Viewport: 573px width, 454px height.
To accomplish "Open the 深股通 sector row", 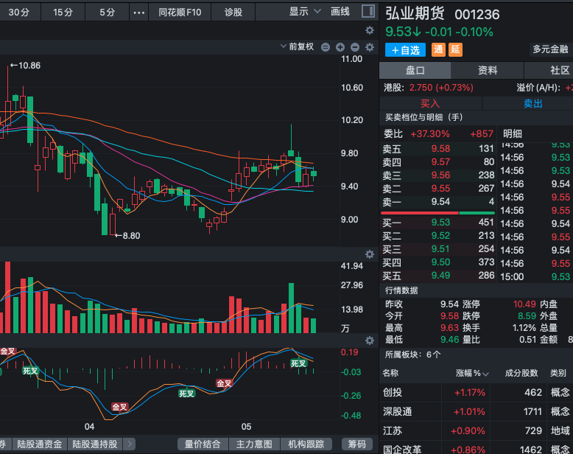I will tap(477, 412).
